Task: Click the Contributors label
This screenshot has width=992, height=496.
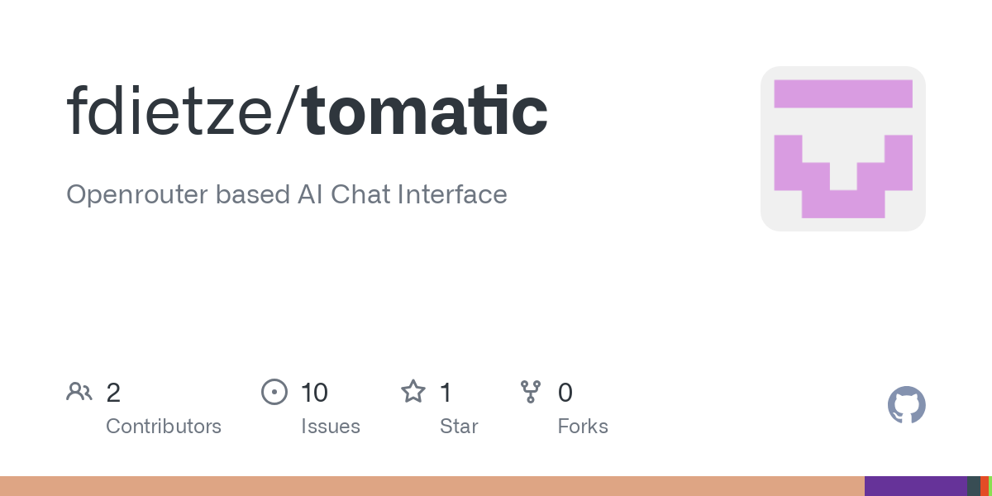Action: (164, 427)
